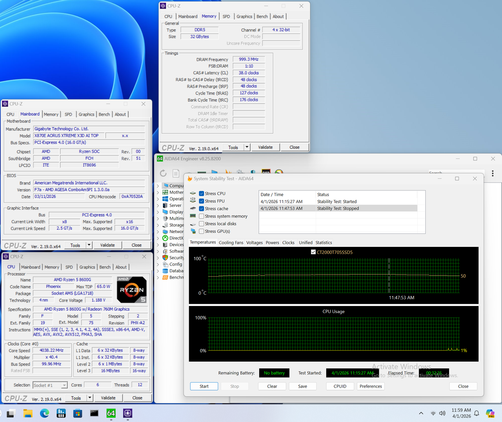Select the Benchmark tree icon
This screenshot has height=422, width=502.
[x=165, y=277]
